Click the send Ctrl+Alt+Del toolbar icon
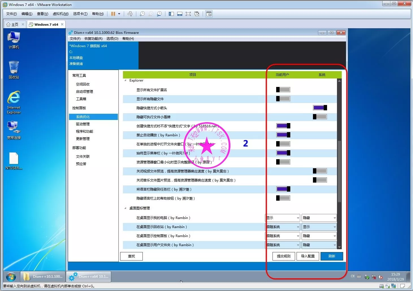This screenshot has width=413, height=291. [x=130, y=14]
